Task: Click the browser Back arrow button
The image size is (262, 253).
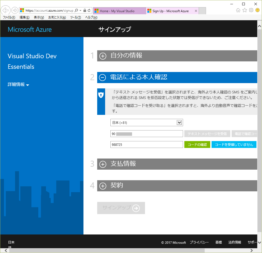Action: click(x=6, y=10)
